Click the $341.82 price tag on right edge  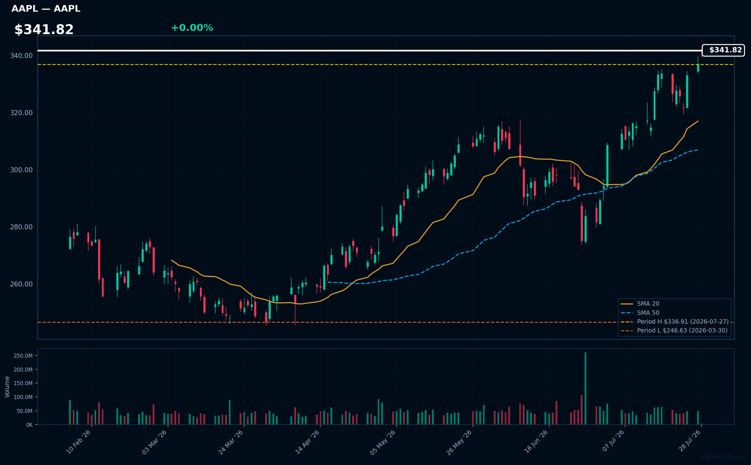(723, 50)
